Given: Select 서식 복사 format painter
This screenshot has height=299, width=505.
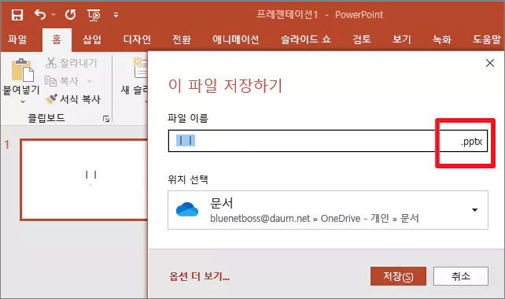Looking at the screenshot, I should (73, 99).
